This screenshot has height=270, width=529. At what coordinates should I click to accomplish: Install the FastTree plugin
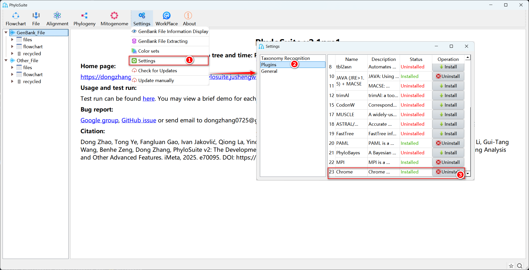click(448, 134)
